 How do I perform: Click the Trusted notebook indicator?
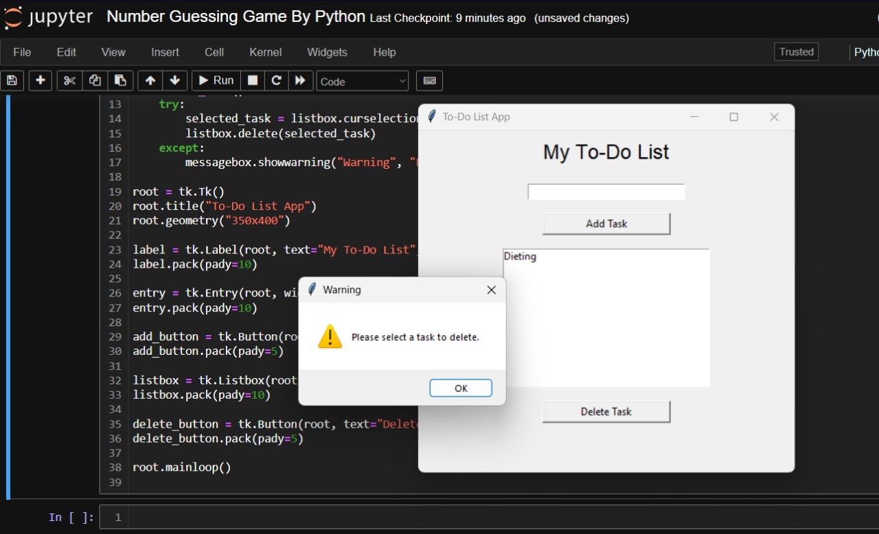pyautogui.click(x=796, y=51)
